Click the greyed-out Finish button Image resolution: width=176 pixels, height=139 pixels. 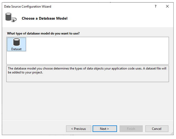point(131,129)
